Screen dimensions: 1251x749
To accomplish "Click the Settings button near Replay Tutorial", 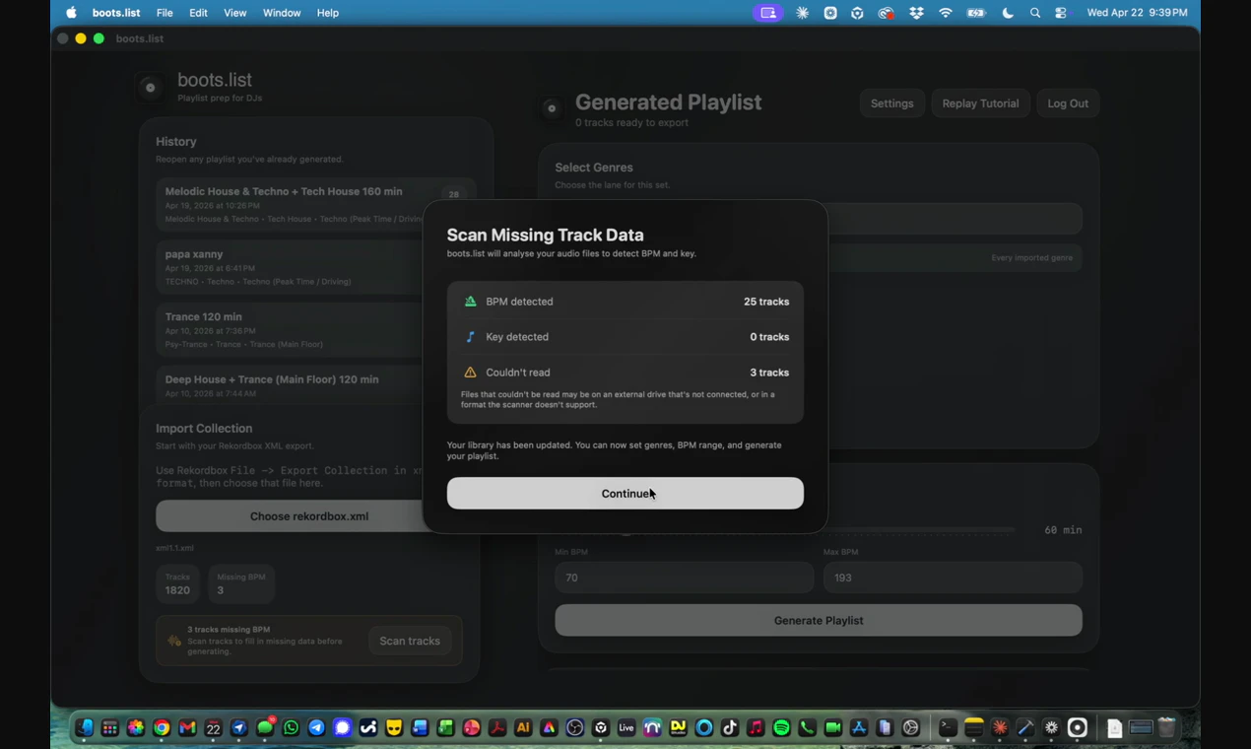I will (x=891, y=102).
